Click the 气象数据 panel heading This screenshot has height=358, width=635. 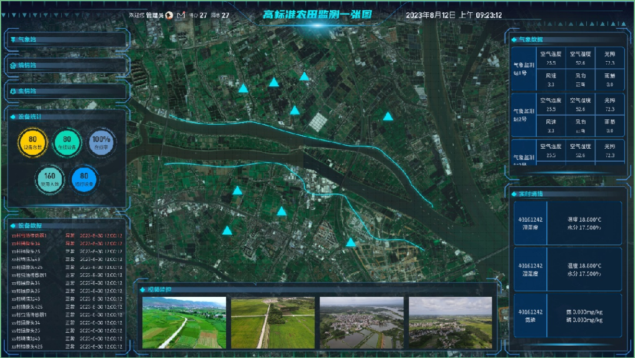click(x=530, y=40)
